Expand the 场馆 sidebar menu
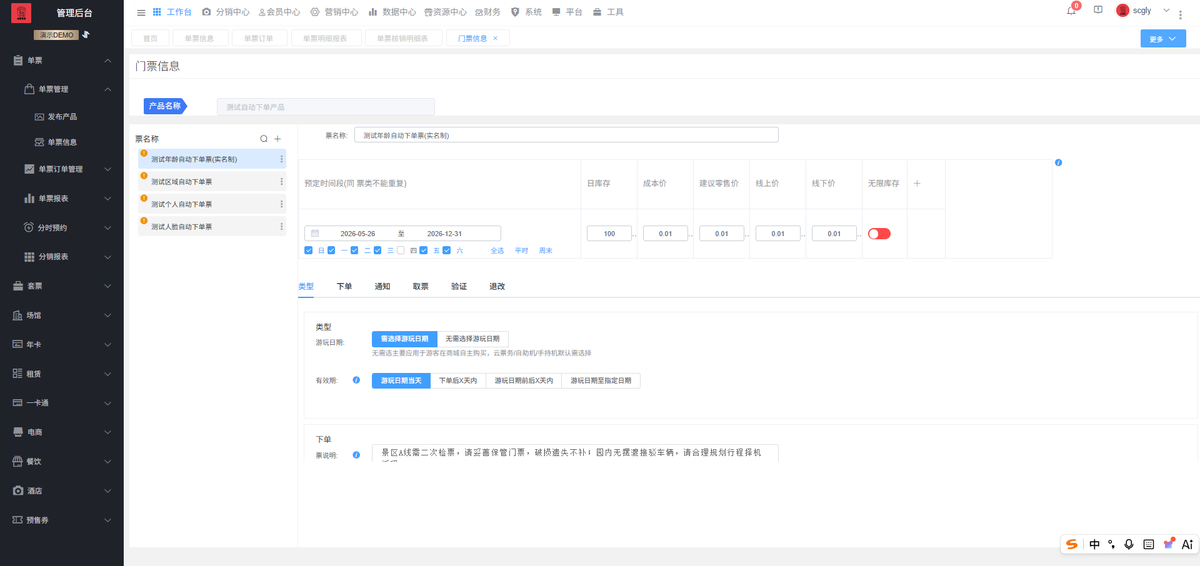 click(x=62, y=315)
